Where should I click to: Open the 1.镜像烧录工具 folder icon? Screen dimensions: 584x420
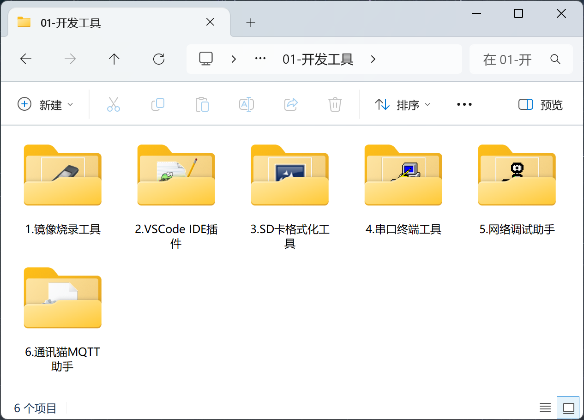tap(62, 175)
